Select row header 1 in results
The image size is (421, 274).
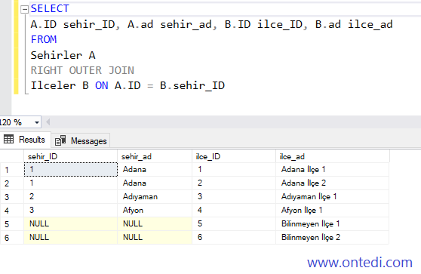click(12, 170)
